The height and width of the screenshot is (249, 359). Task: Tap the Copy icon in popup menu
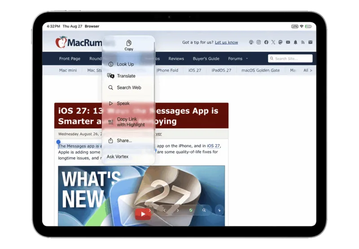point(129,43)
